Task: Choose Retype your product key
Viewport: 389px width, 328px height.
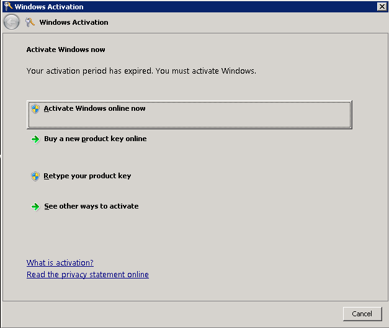Action: pos(87,176)
